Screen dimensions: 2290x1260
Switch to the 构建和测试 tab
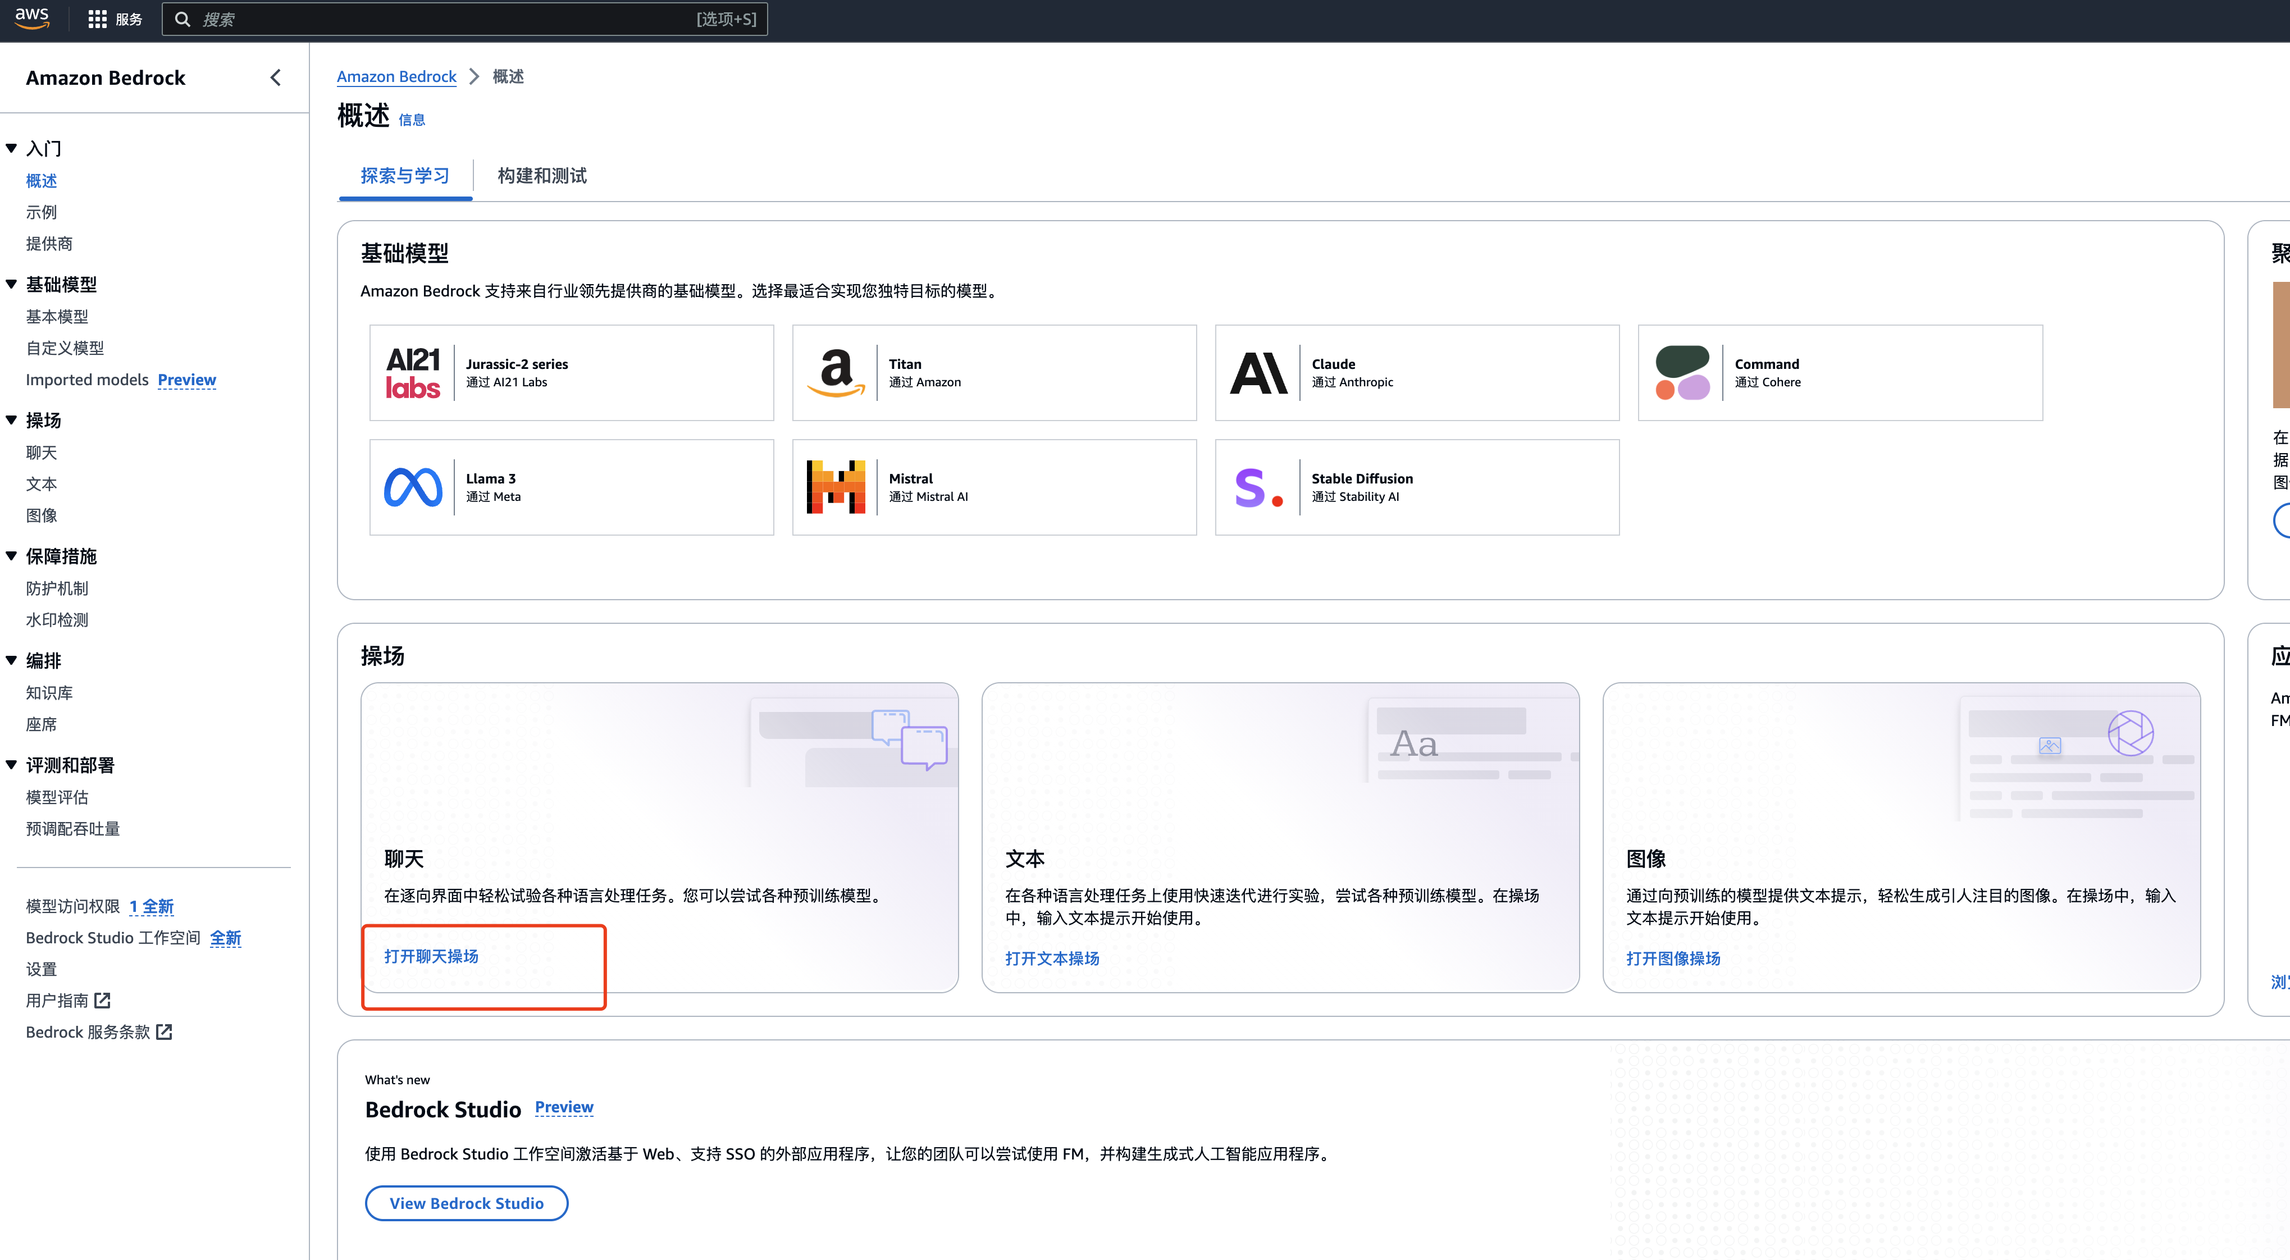542,176
